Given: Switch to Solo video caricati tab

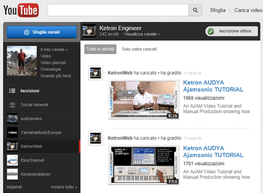Looking at the screenshot, I should [139, 49].
